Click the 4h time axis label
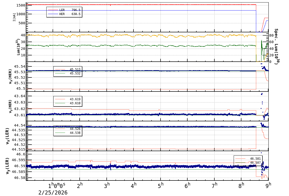The height and width of the screenshot is (196, 289). (133, 185)
